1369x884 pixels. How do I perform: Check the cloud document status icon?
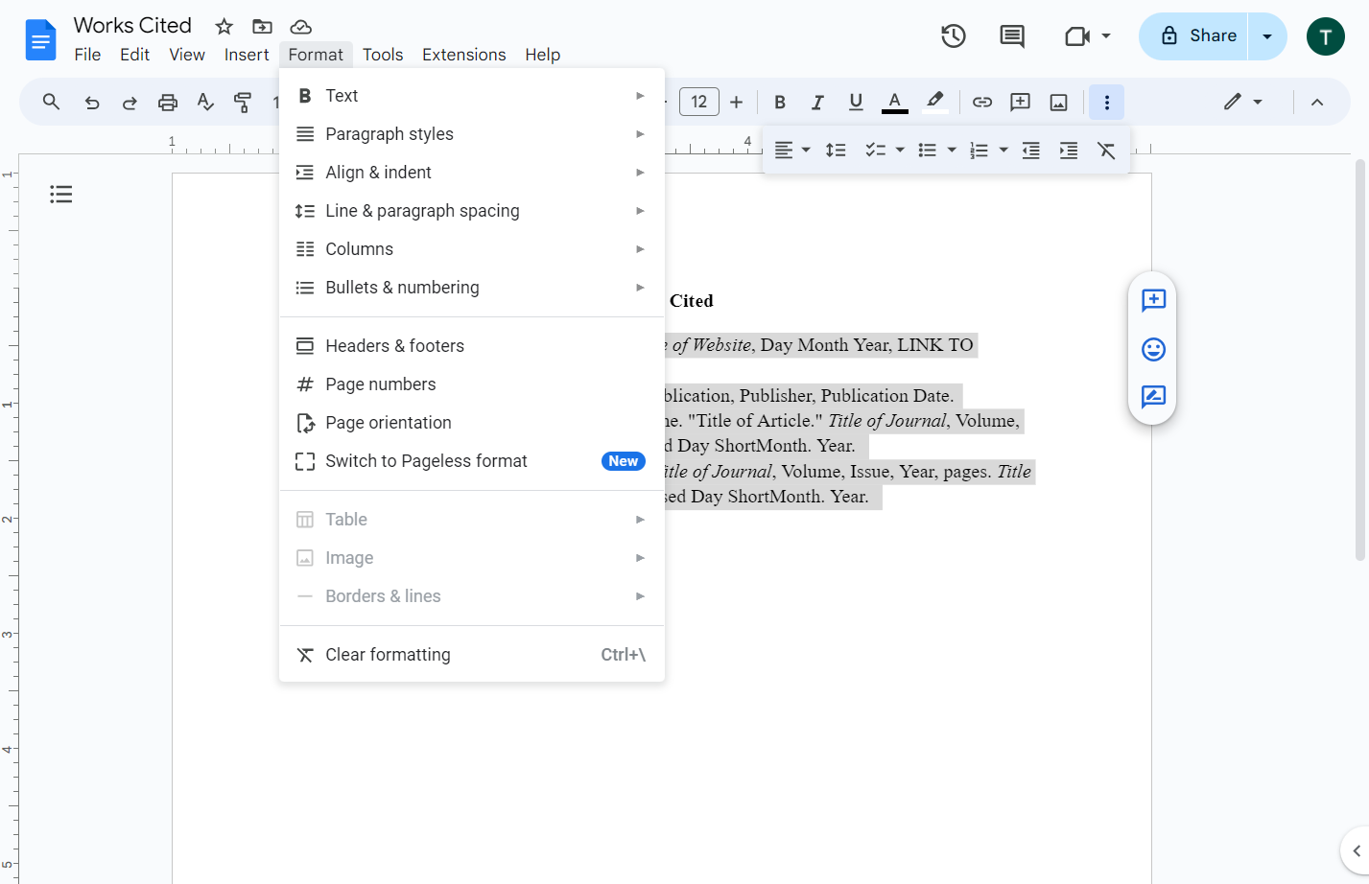point(301,27)
